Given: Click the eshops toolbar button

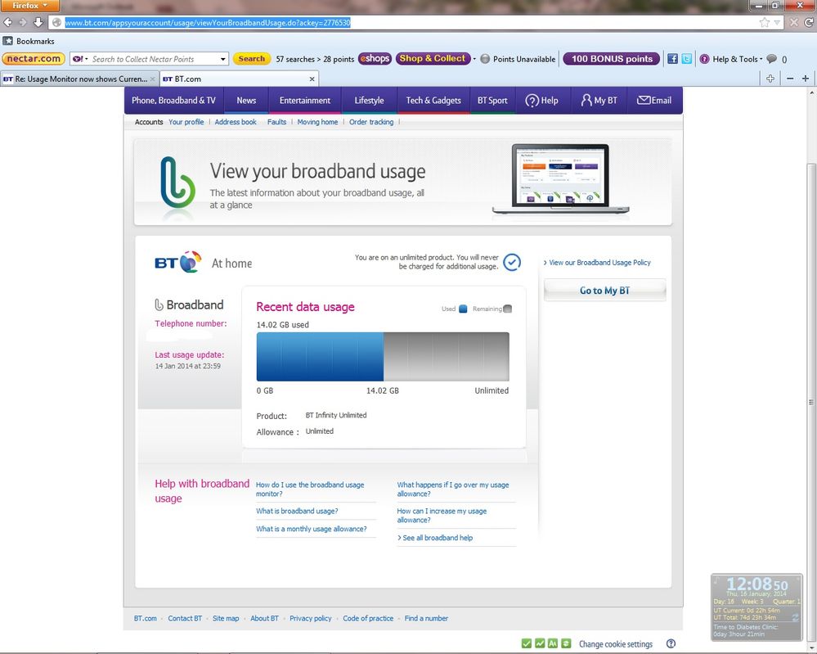Looking at the screenshot, I should coord(375,59).
